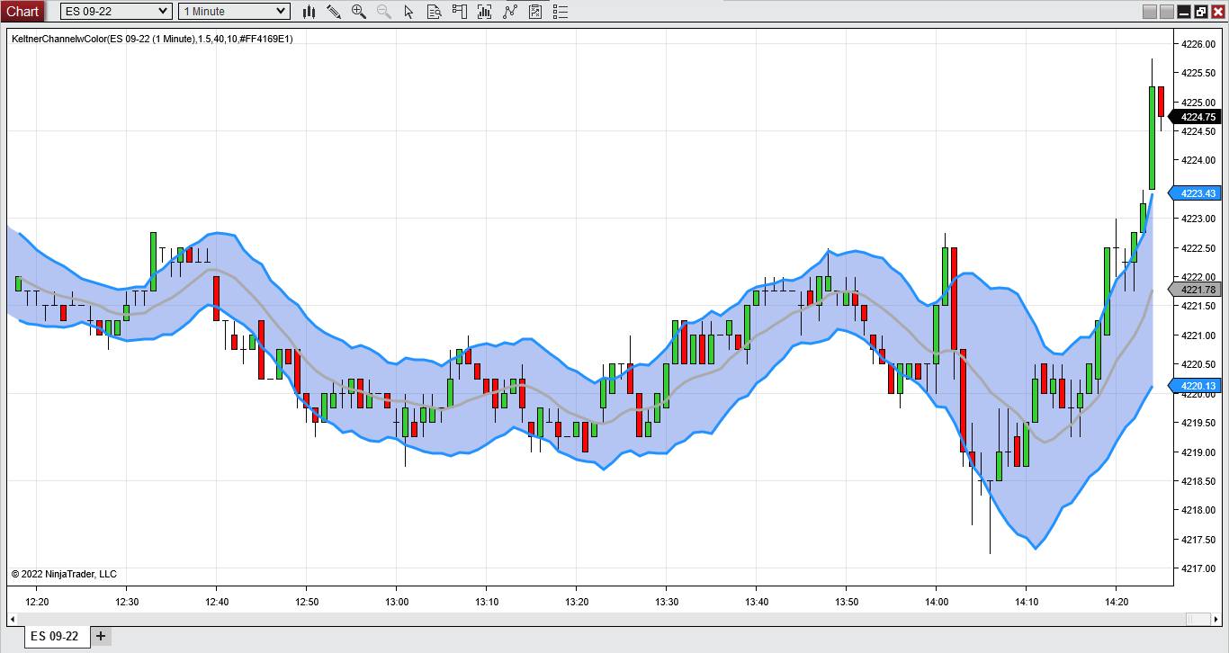Restore down the chart window
Viewport: 1229px width, 653px height.
tap(1201, 12)
